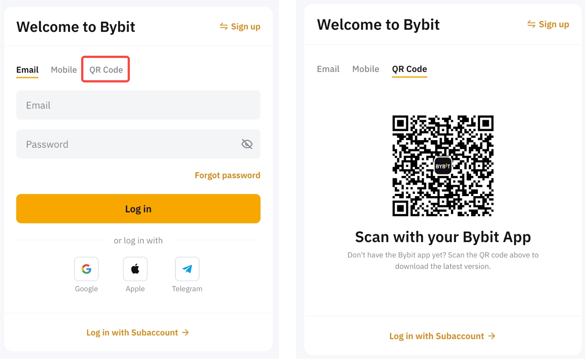
Task: Open the Forgot password link
Action: coord(227,175)
